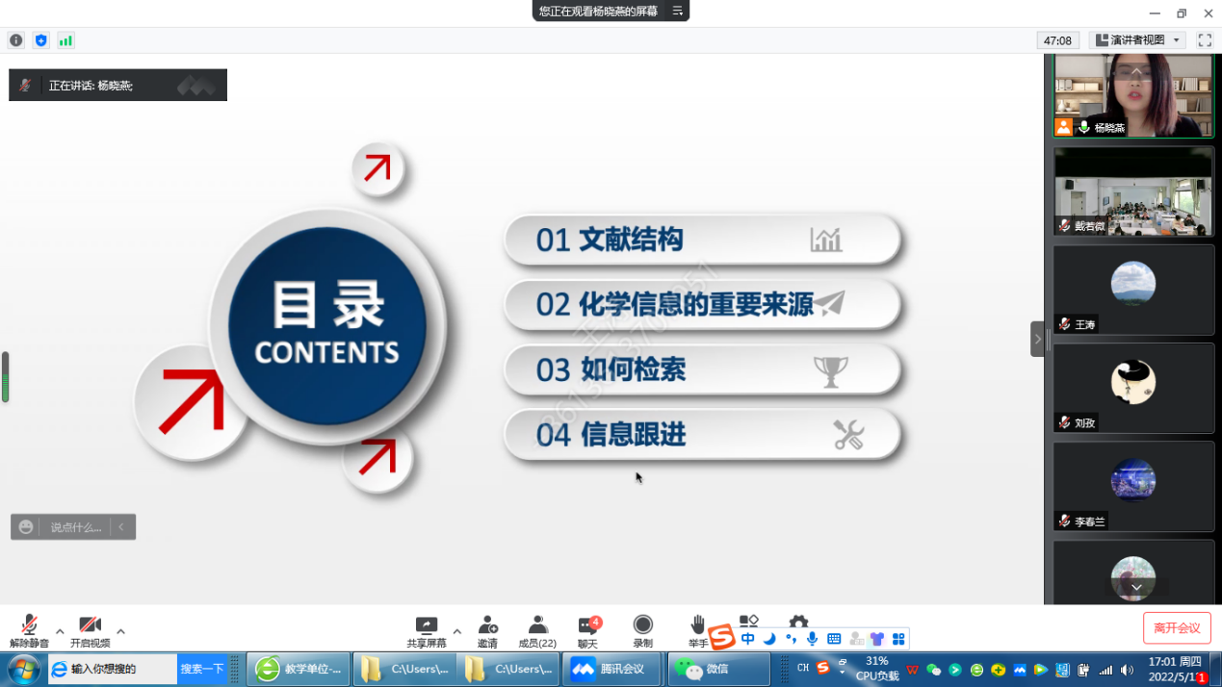This screenshot has height=687, width=1222.
Task: Open the screen-share viewing options menu
Action: (x=677, y=11)
